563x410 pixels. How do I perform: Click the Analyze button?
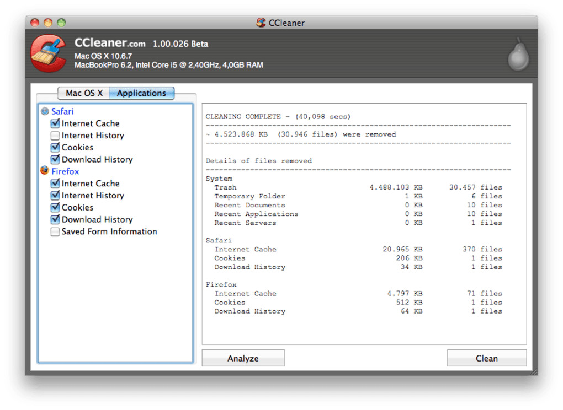(x=243, y=358)
